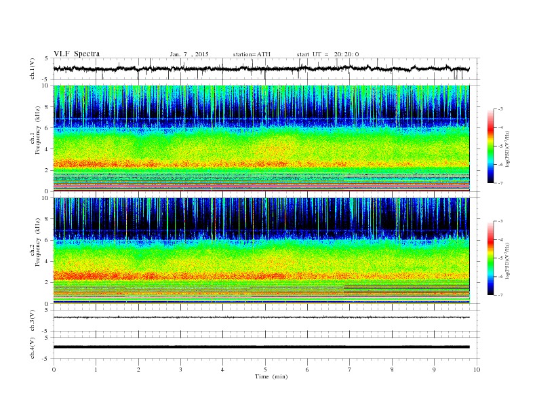Click the 'station=ATH' label

pyautogui.click(x=252, y=54)
